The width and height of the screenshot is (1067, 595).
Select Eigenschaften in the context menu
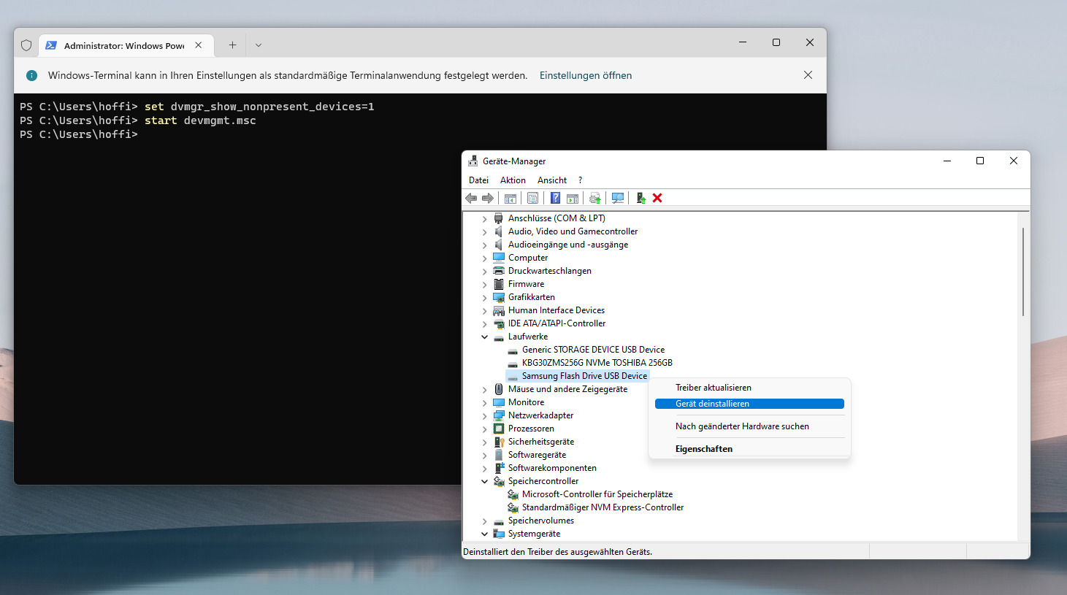click(704, 449)
